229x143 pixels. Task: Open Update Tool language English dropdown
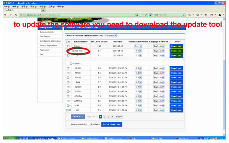pyautogui.click(x=159, y=51)
